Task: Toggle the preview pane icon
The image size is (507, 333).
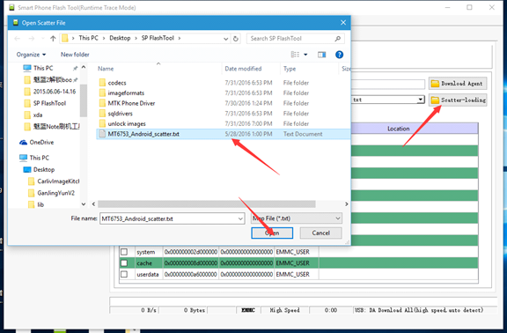Action: click(x=322, y=55)
